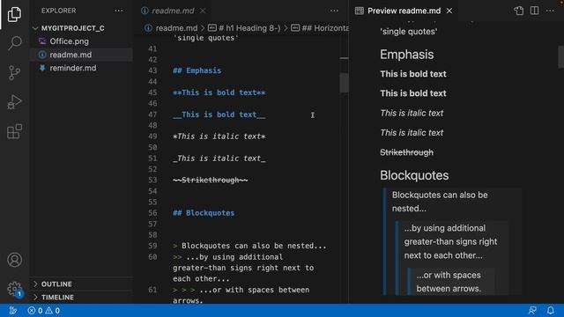564x317 pixels.
Task: Click the EXPLORER panel title
Action: tap(59, 11)
